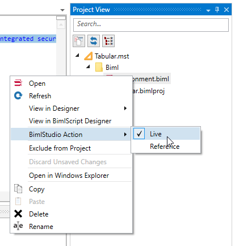Click the Biml folder icon
Screen dimensions: 235x246
[x=99, y=68]
